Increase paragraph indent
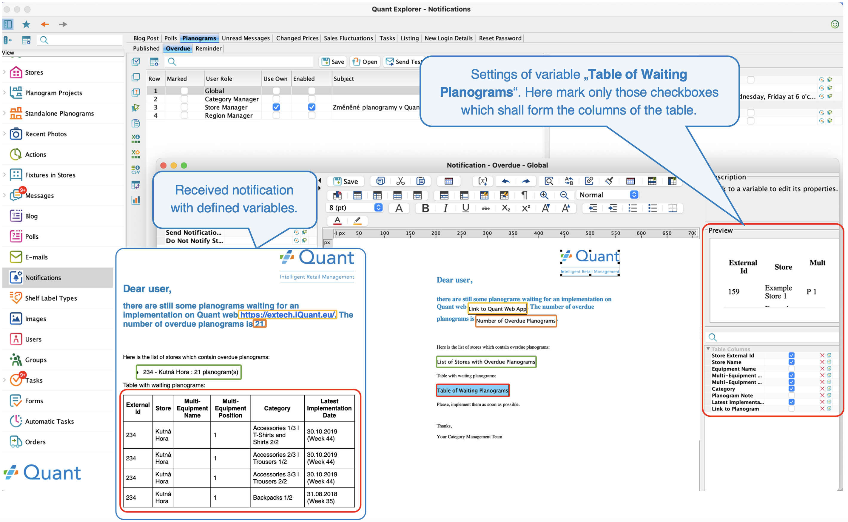 tap(613, 208)
